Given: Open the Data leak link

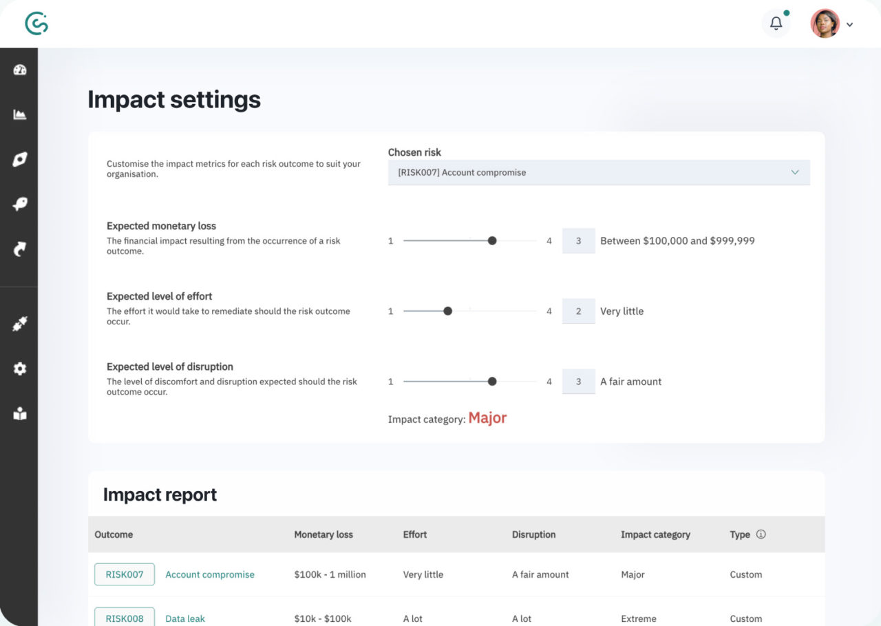Looking at the screenshot, I should click(x=185, y=618).
